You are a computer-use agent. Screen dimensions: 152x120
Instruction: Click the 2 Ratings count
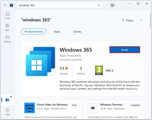click(81, 70)
